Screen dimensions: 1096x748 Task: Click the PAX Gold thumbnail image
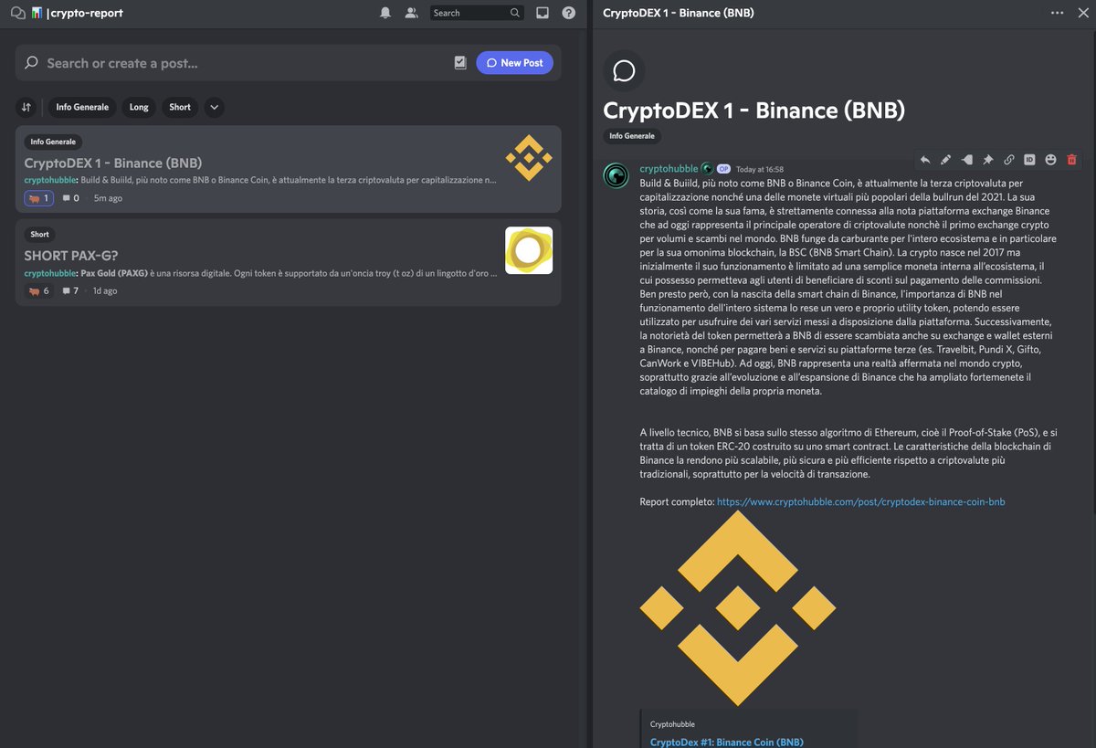(529, 250)
